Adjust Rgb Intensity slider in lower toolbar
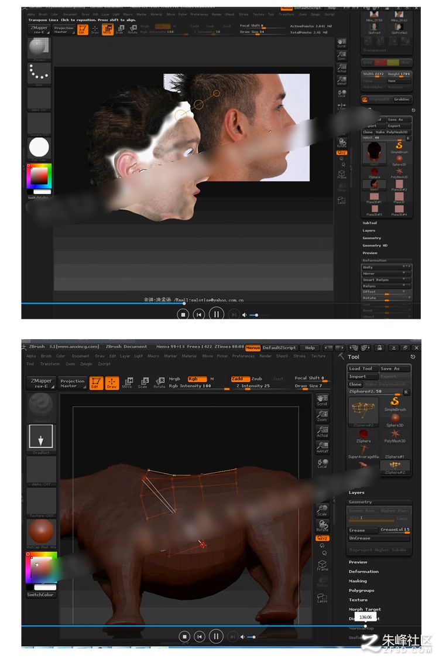This screenshot has width=439, height=659. (198, 386)
